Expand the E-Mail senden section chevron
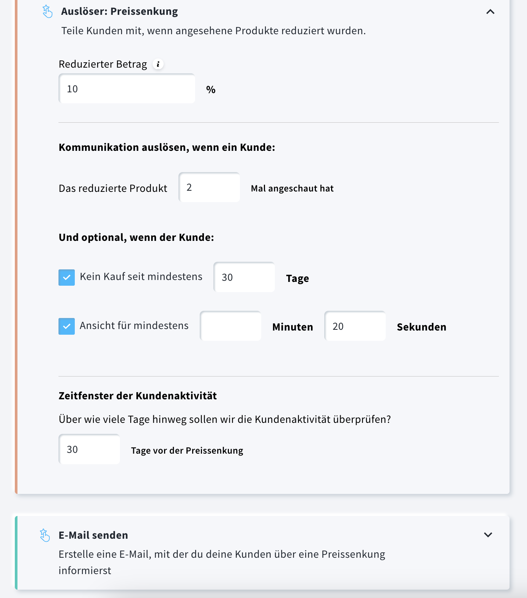This screenshot has width=527, height=598. pos(488,535)
